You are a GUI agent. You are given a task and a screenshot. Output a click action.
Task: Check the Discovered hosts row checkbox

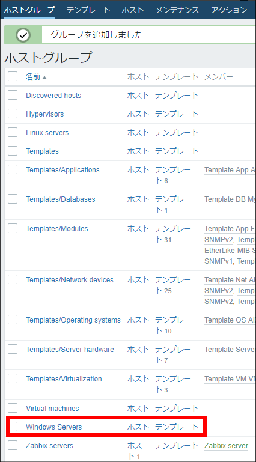[x=13, y=95]
